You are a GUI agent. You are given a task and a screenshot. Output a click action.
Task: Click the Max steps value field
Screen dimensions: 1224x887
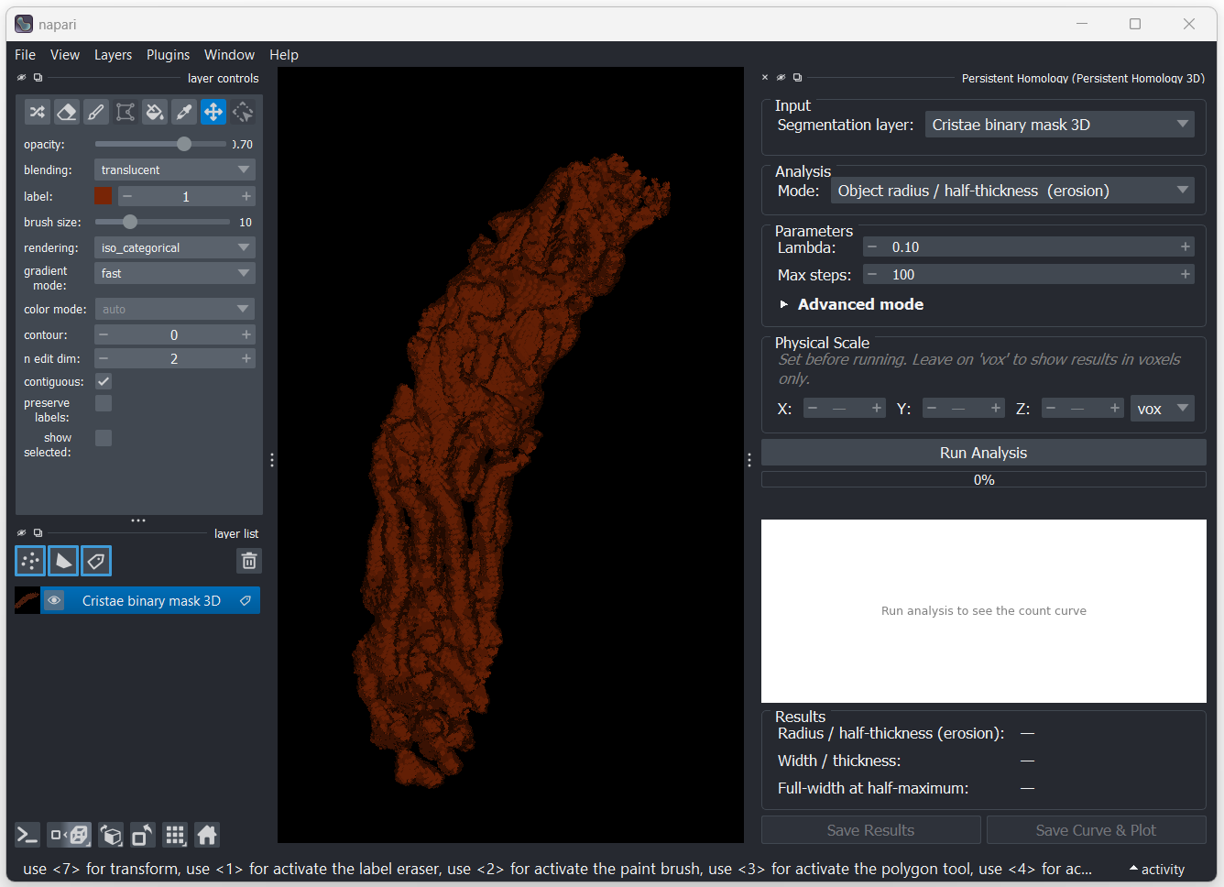[1028, 274]
